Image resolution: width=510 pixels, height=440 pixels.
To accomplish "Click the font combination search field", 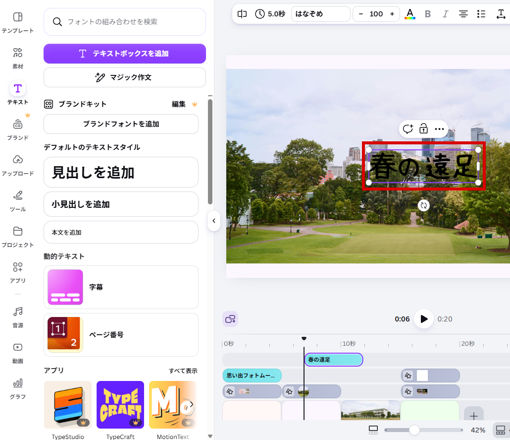I will [x=125, y=22].
